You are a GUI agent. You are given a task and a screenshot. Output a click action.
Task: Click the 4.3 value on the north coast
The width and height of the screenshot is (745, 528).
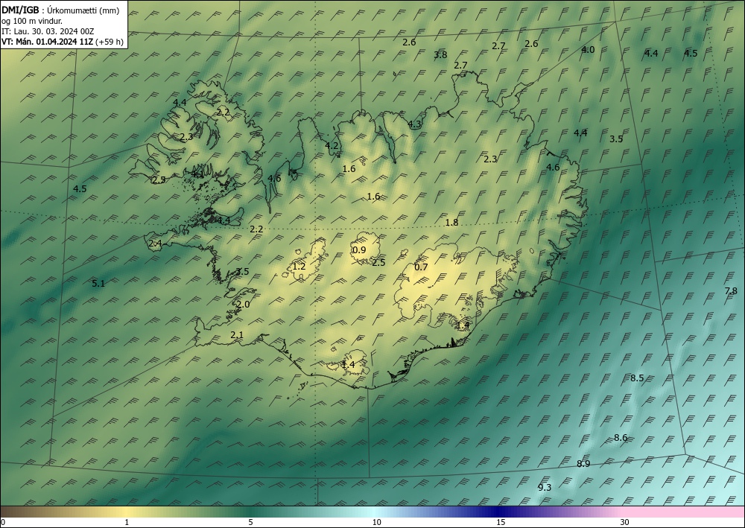coord(415,124)
